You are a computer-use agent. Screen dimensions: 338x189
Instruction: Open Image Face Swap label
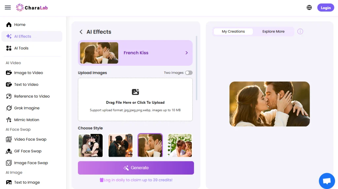point(31,163)
